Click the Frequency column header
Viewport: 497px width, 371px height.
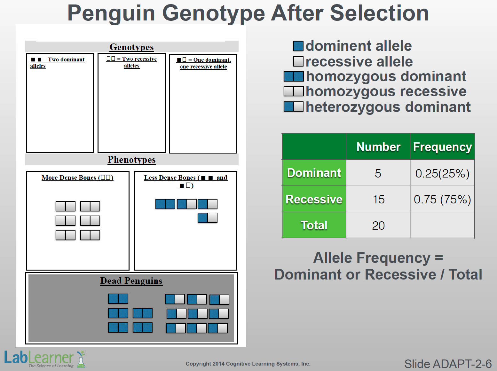[x=442, y=147]
